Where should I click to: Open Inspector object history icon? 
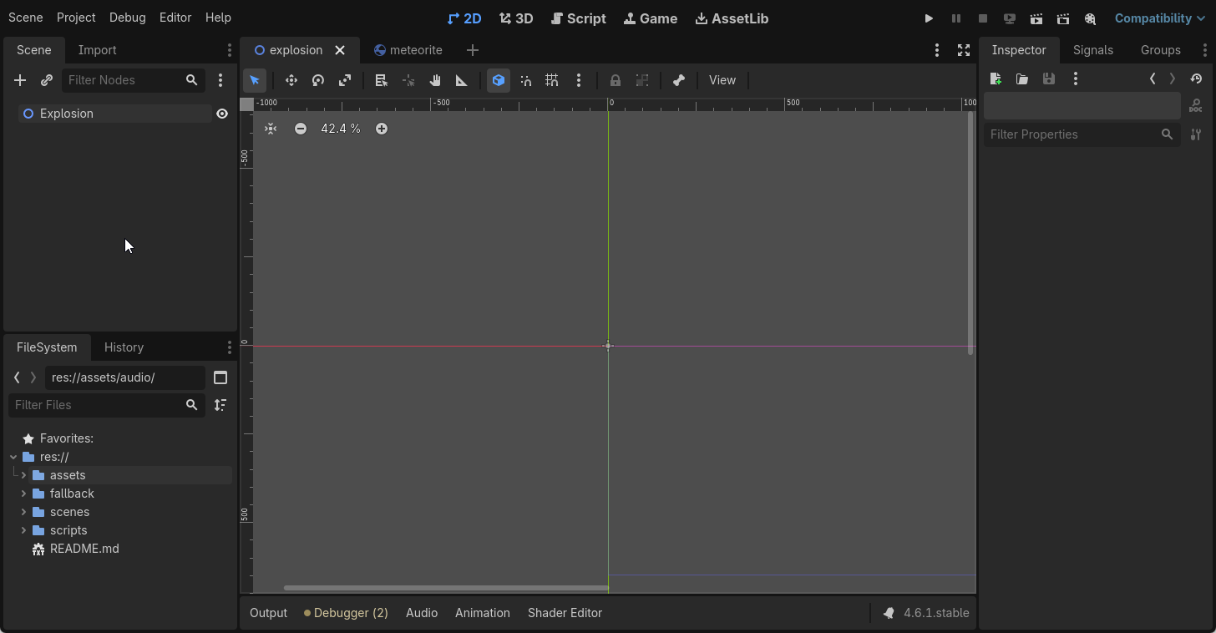point(1196,78)
